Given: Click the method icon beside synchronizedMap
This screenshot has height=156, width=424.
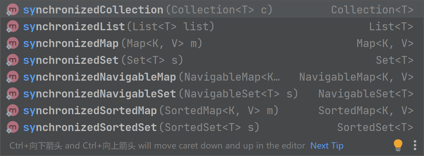Looking at the screenshot, I should click(12, 44).
